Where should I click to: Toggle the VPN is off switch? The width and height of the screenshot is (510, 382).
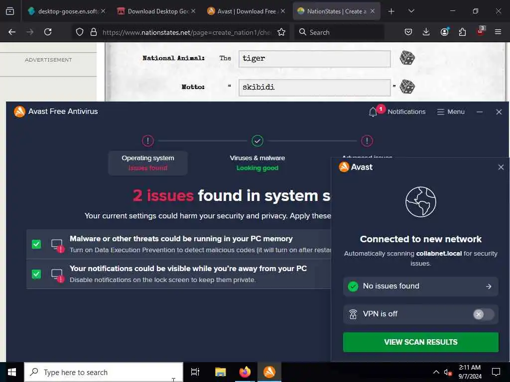tap(483, 314)
